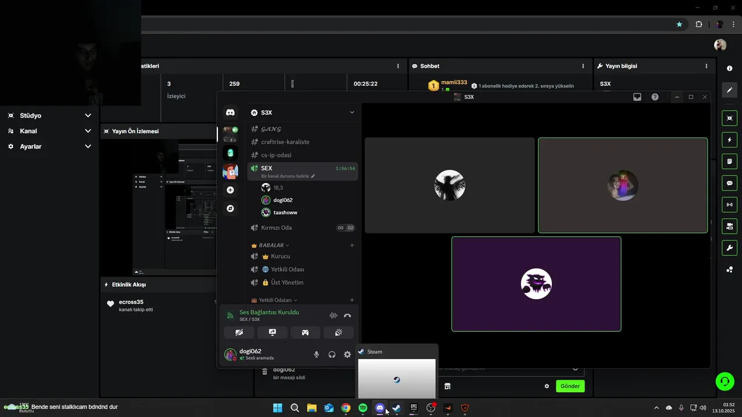The image size is (742, 417).
Task: Open the Patrick Star server icon
Action: pyautogui.click(x=230, y=171)
